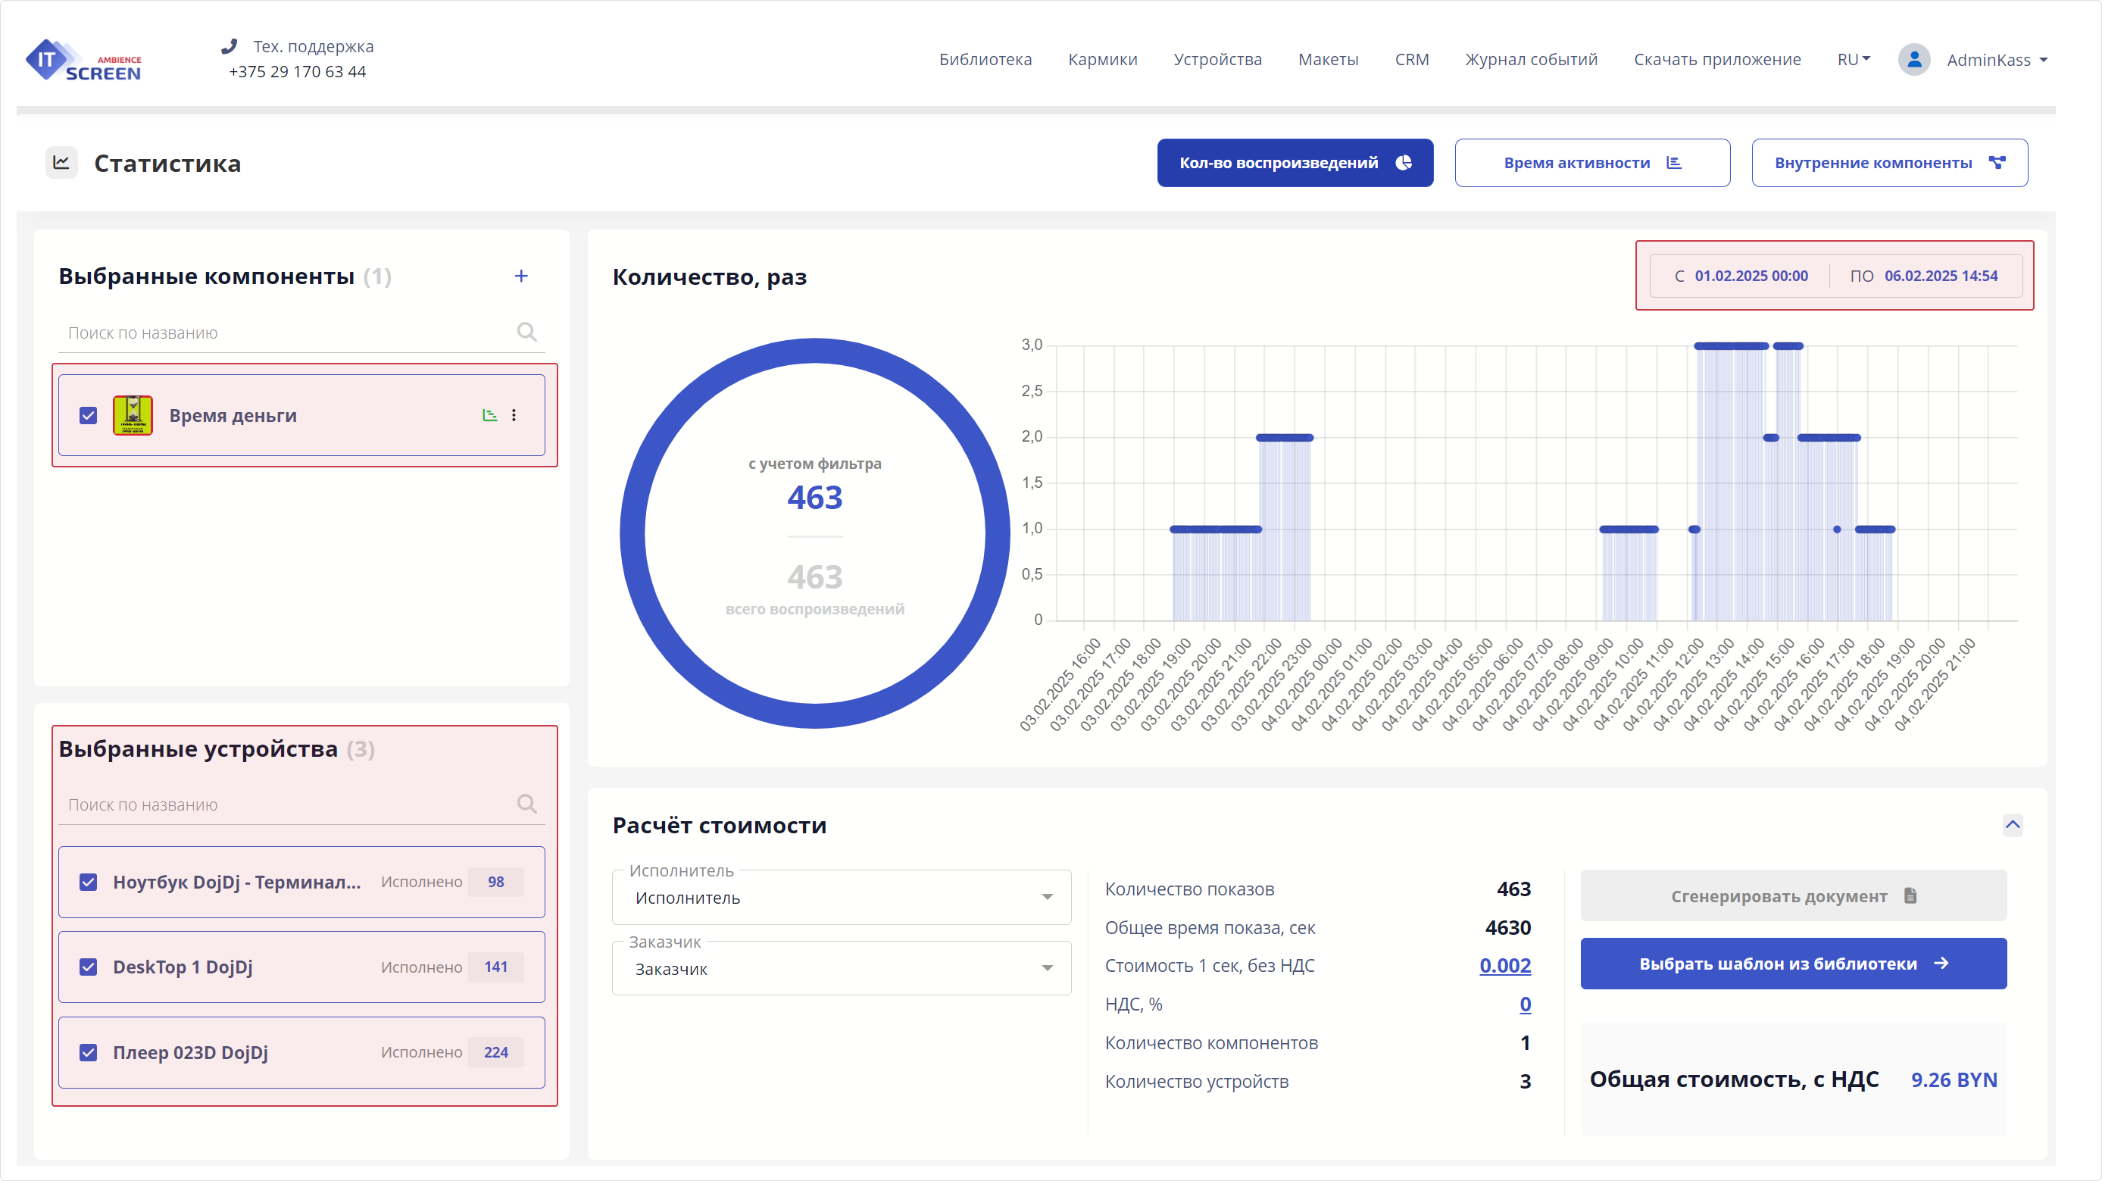Uncheck the Плеер 023D DojDj checkbox
This screenshot has height=1181, width=2102.
point(88,1053)
